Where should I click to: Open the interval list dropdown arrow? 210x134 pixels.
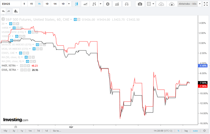(69, 4)
